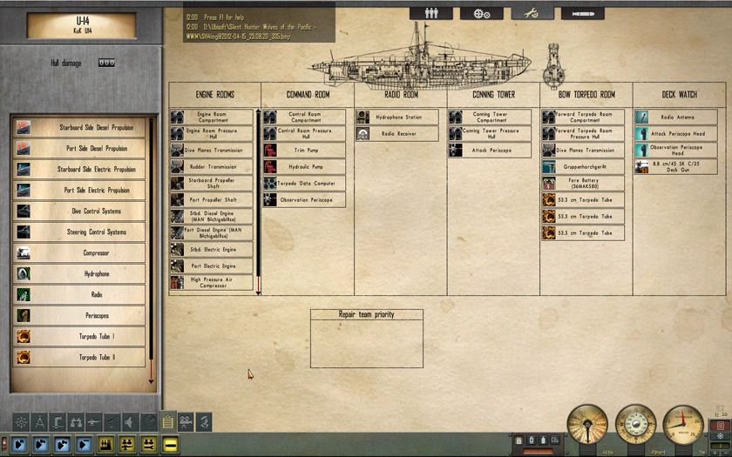Click the Torpedo Data Computer icon
The height and width of the screenshot is (457, 732).
click(270, 184)
